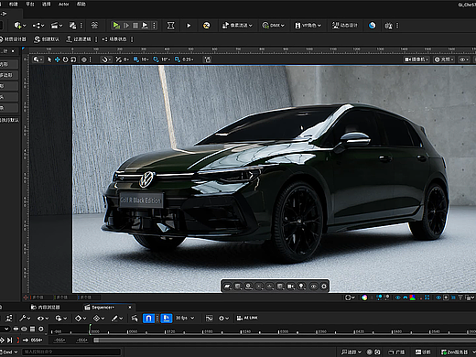Click the 场景状态 scene state button
This screenshot has width=476, height=357.
[114, 39]
